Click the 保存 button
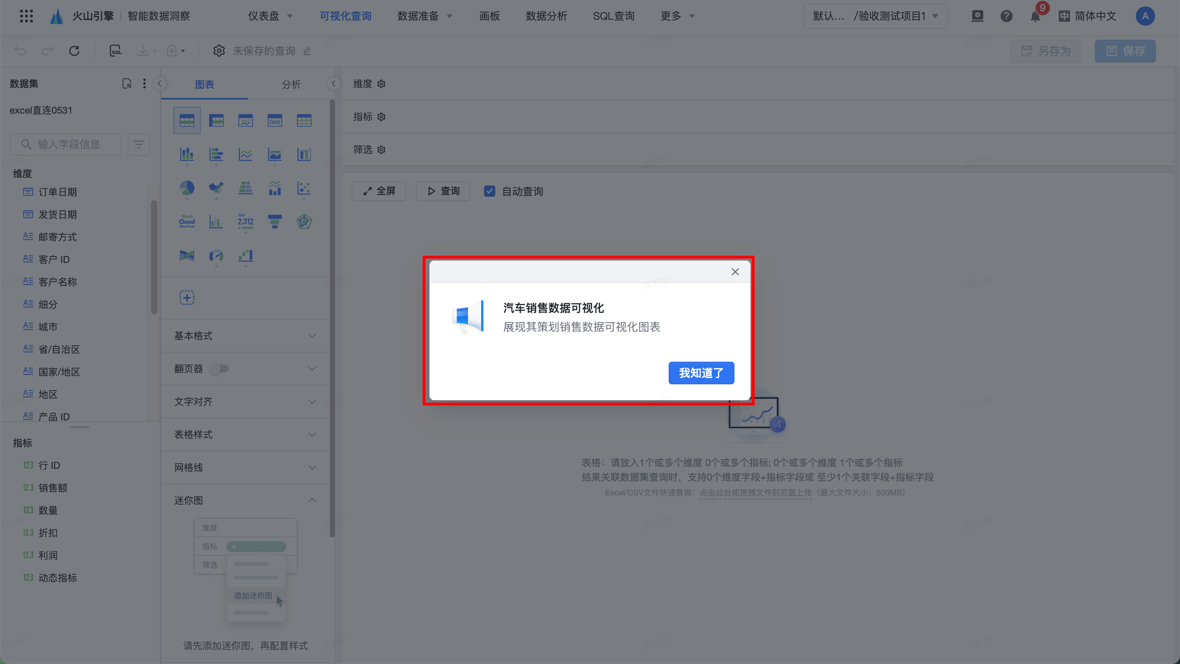 (x=1125, y=51)
